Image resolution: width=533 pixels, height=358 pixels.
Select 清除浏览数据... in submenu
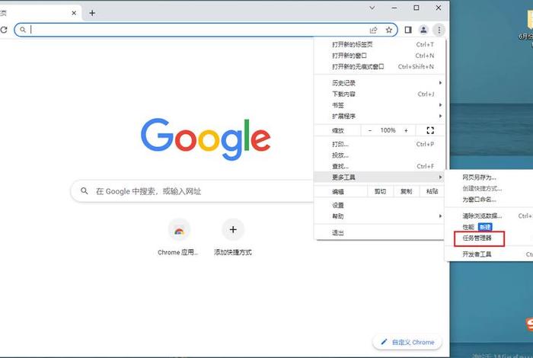489,216
